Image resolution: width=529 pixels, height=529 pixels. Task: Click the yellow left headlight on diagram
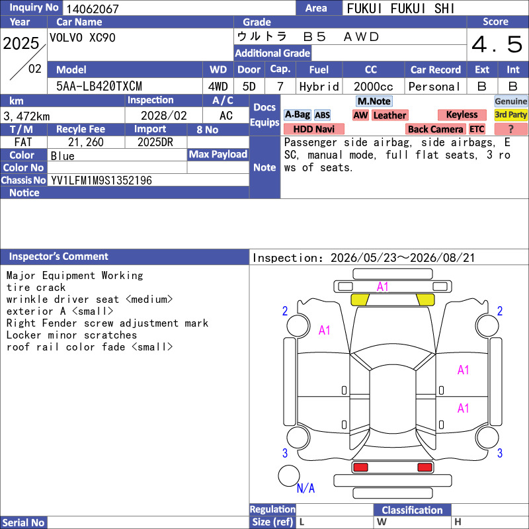click(x=360, y=300)
